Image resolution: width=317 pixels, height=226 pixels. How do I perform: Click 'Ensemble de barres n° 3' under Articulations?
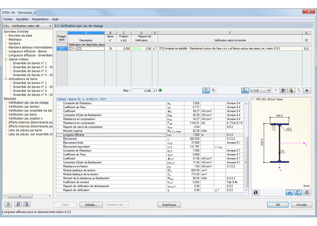[x=30, y=91]
